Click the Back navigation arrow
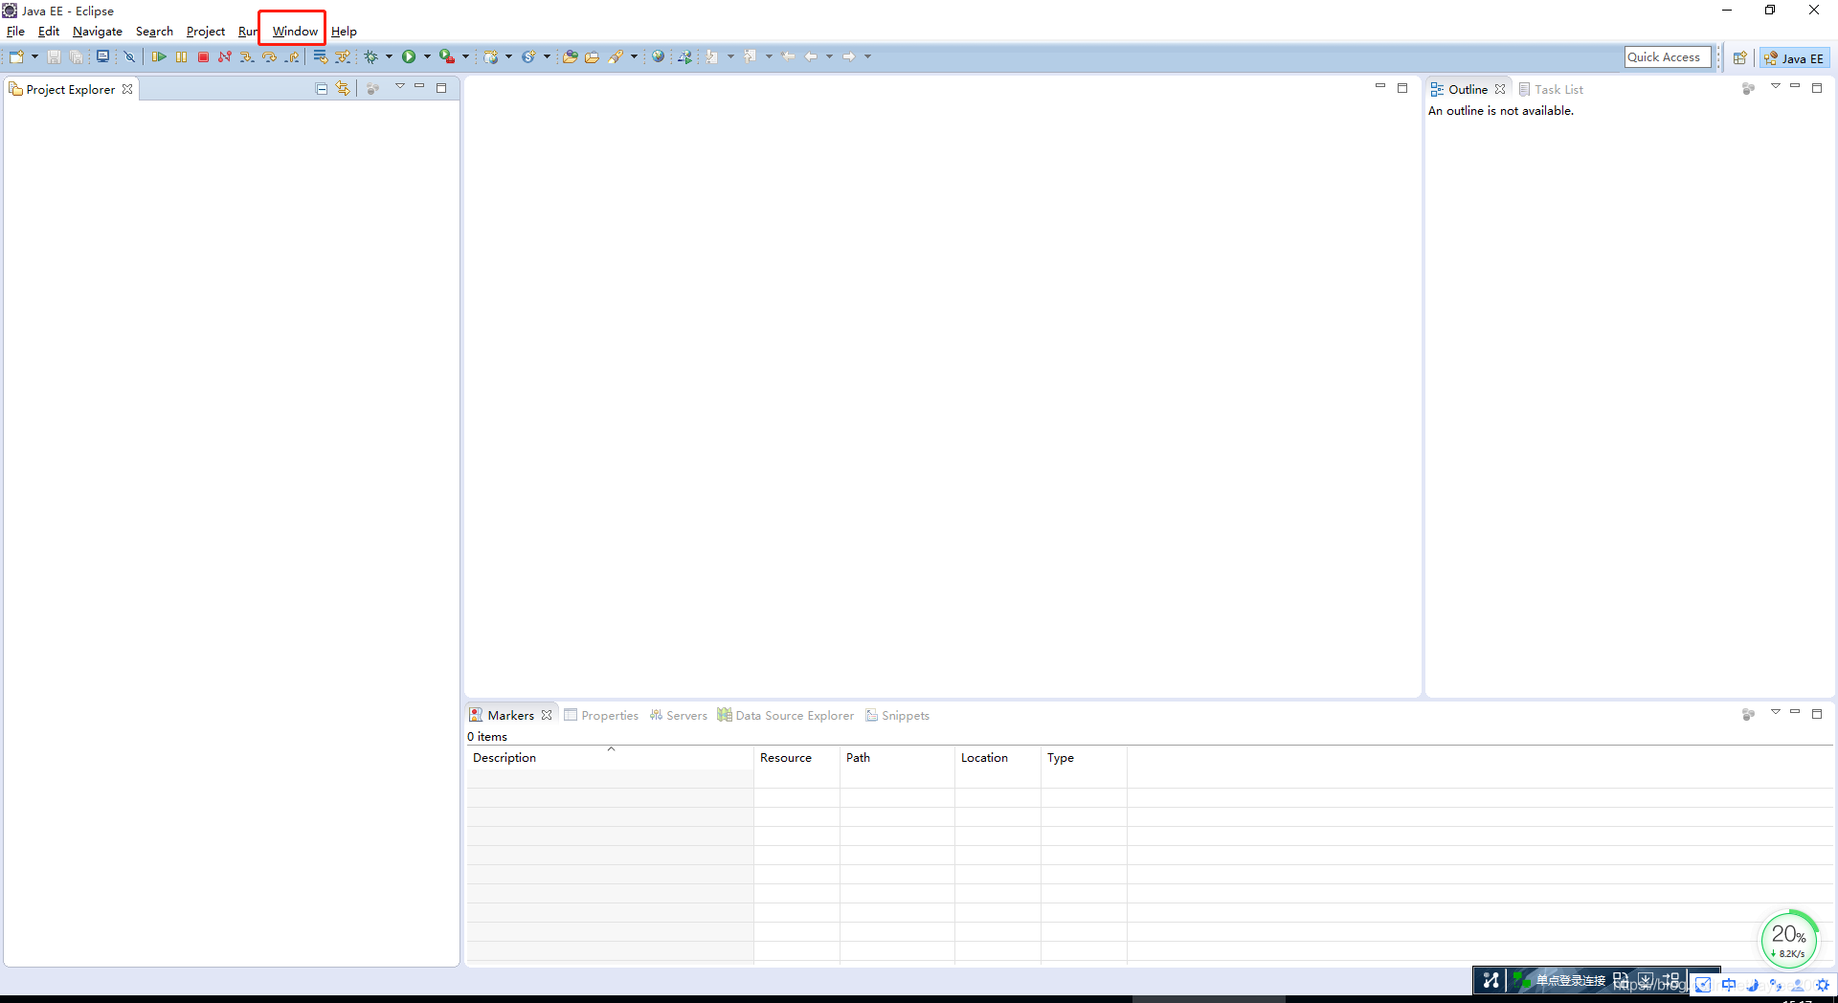The width and height of the screenshot is (1838, 1003). tap(811, 56)
